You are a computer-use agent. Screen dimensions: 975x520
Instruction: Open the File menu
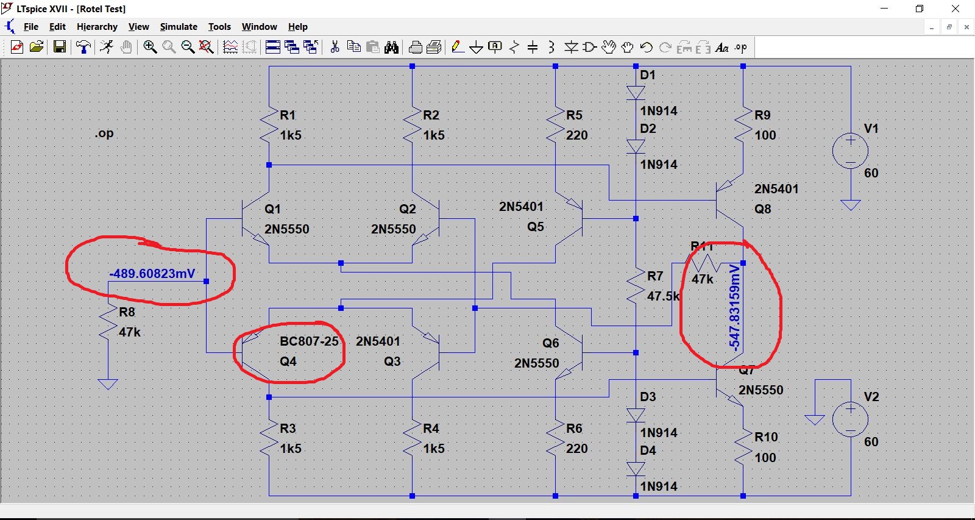[x=31, y=27]
